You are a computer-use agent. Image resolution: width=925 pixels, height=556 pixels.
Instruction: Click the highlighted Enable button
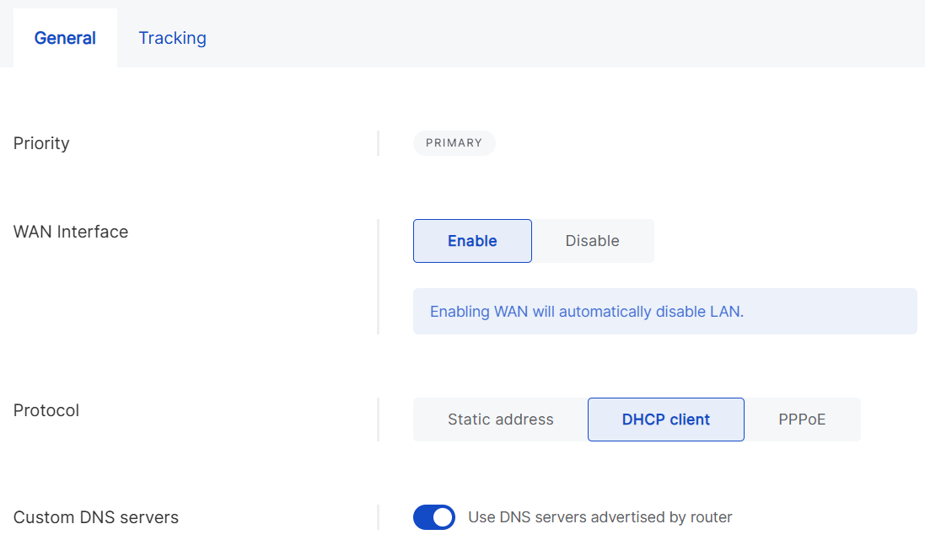click(x=472, y=241)
